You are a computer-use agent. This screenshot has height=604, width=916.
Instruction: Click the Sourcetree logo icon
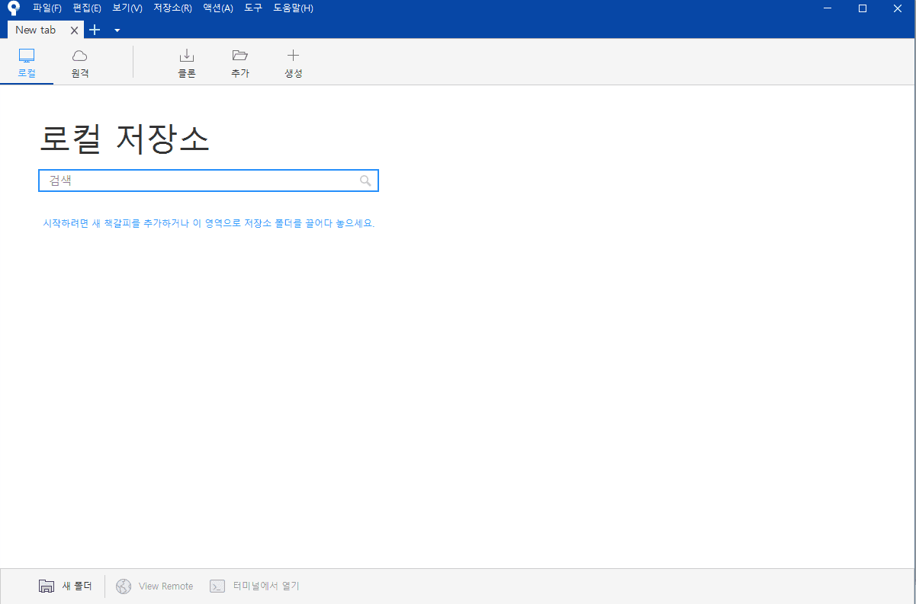13,8
